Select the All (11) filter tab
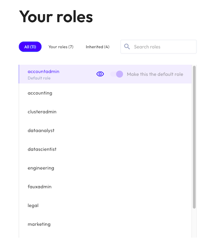 pyautogui.click(x=30, y=47)
